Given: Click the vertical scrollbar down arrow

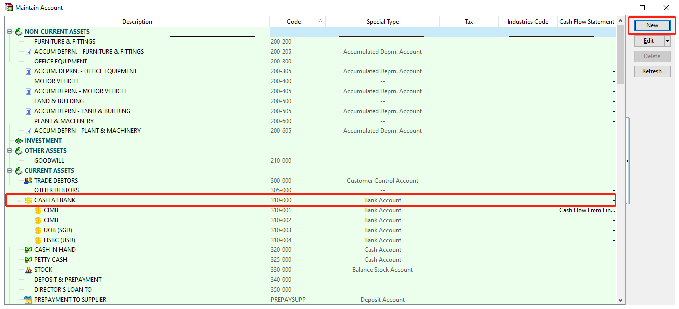Looking at the screenshot, I should click(620, 300).
